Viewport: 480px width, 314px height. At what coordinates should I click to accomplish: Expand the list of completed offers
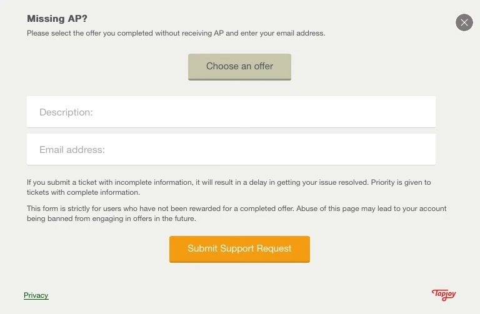coord(239,66)
